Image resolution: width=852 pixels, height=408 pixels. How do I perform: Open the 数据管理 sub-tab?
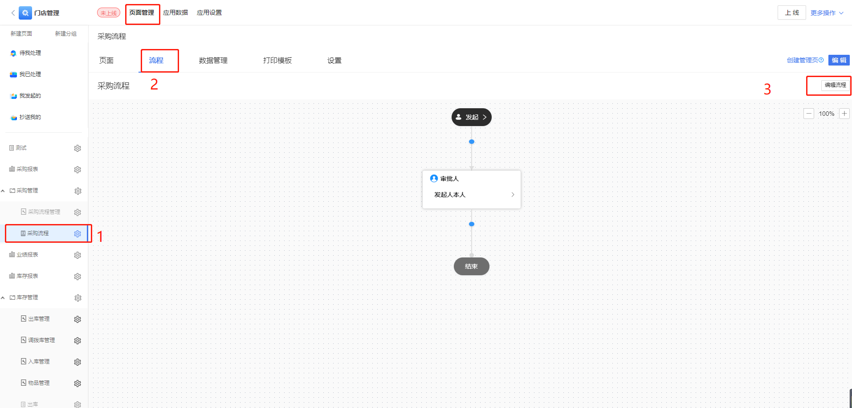(213, 61)
